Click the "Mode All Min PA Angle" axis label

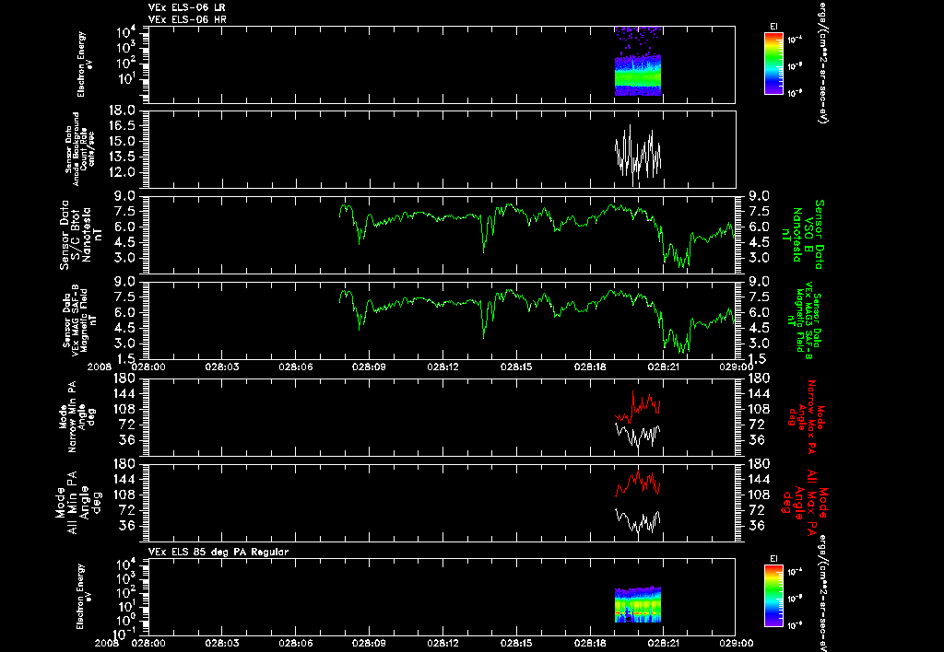[x=78, y=502]
